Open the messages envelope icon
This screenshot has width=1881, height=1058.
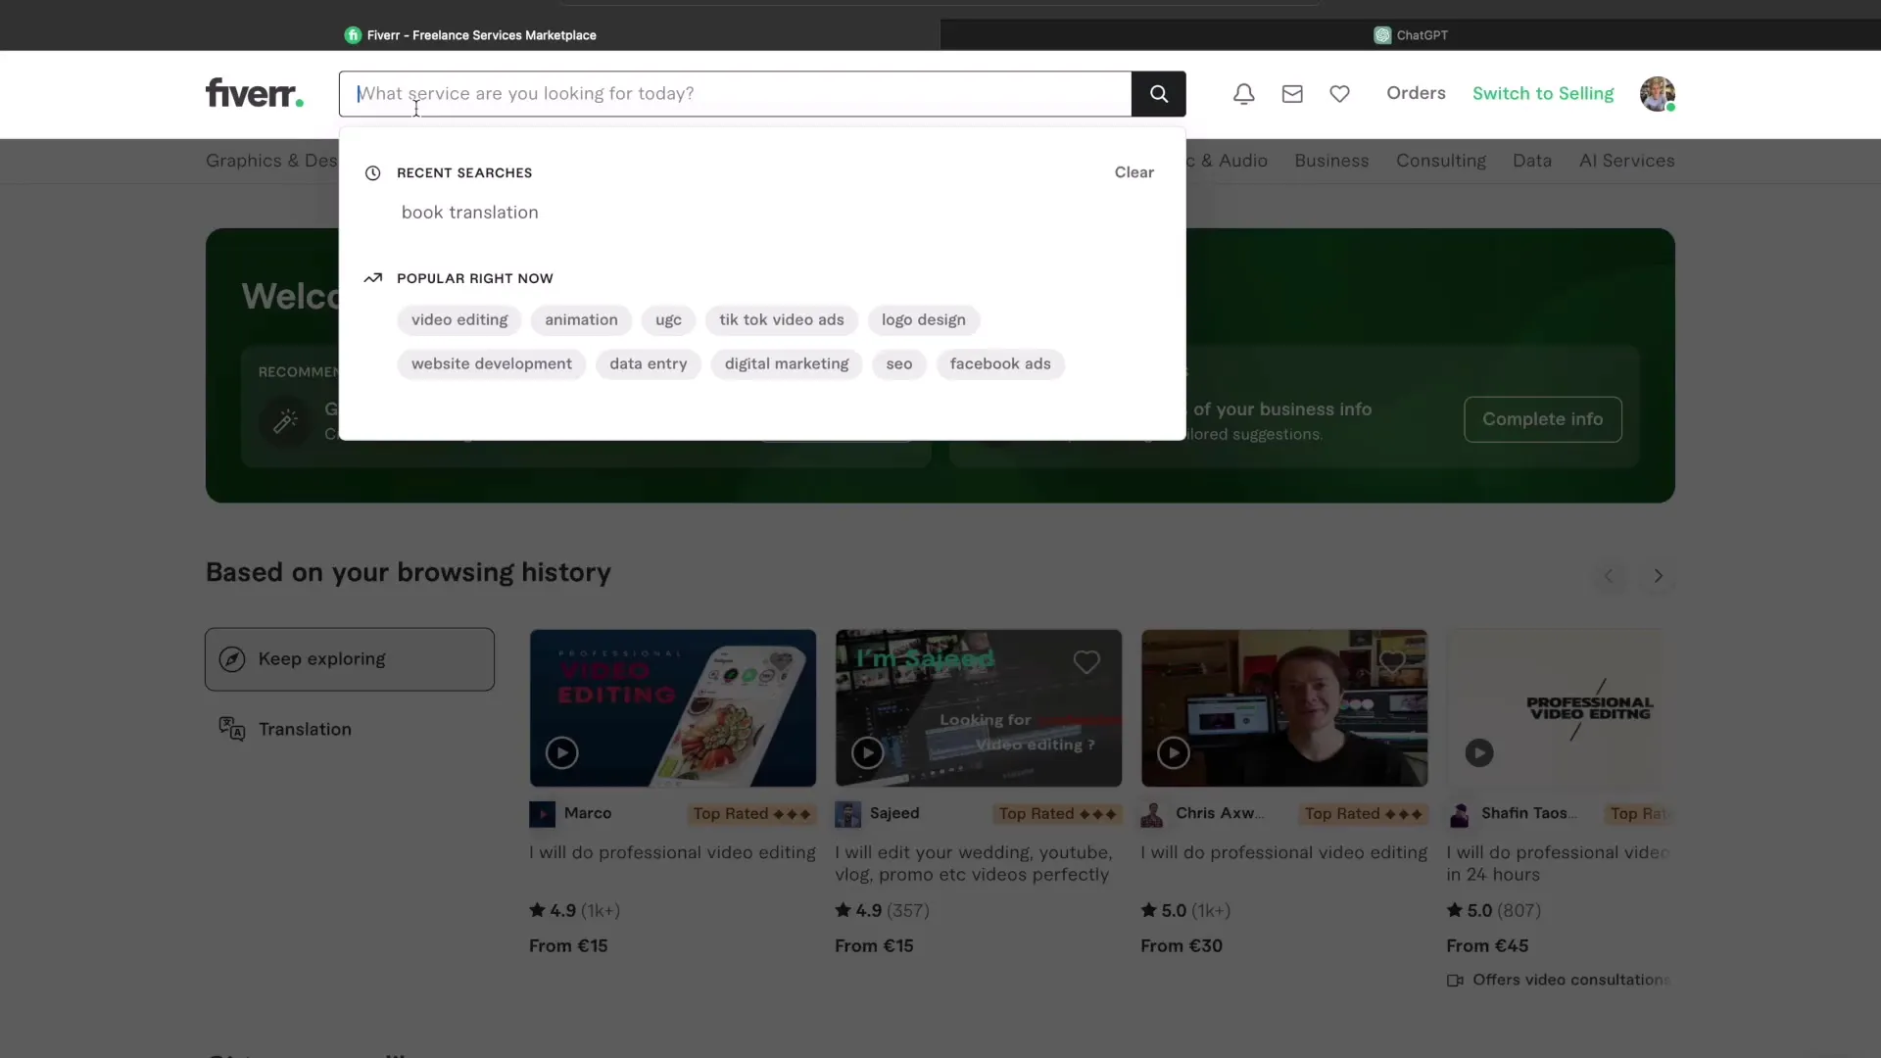[1292, 94]
